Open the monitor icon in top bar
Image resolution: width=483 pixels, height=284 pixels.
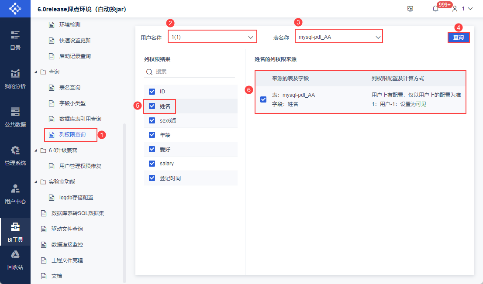pyautogui.click(x=410, y=9)
